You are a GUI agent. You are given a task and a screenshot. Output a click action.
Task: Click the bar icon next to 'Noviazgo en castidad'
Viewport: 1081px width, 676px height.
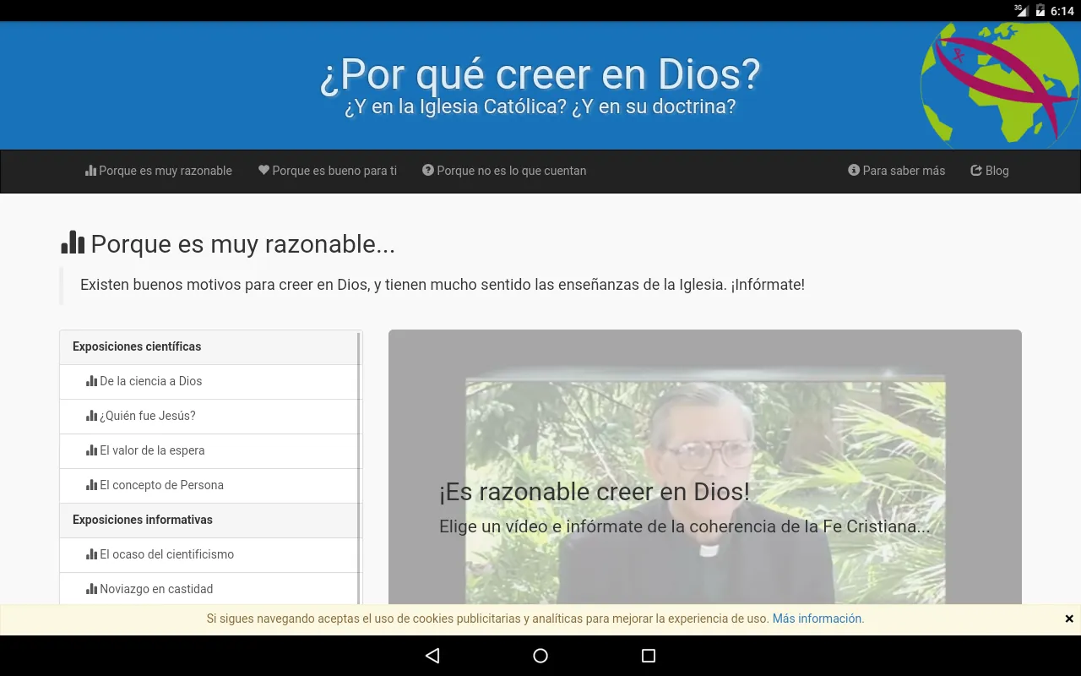[92, 589]
